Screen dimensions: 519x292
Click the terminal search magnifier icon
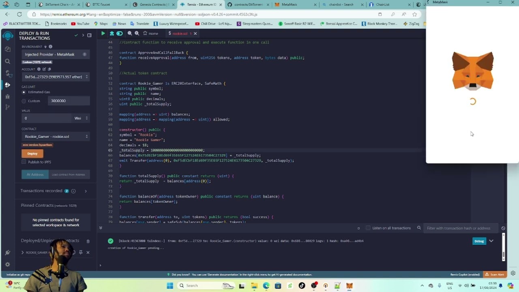coord(419,228)
